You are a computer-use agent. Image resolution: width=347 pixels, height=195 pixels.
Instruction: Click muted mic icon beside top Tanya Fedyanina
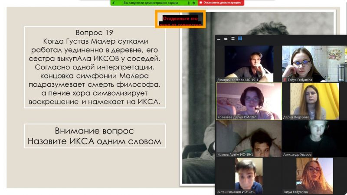tap(285, 80)
